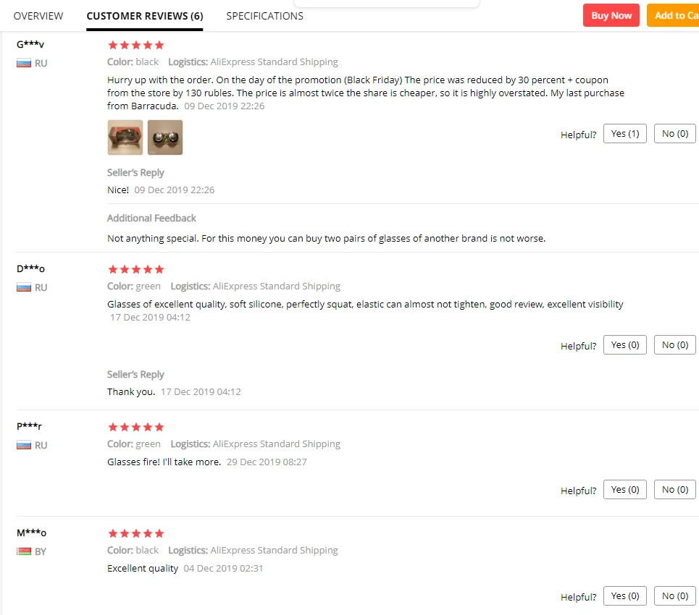Click the red Buy Now button

tap(611, 16)
